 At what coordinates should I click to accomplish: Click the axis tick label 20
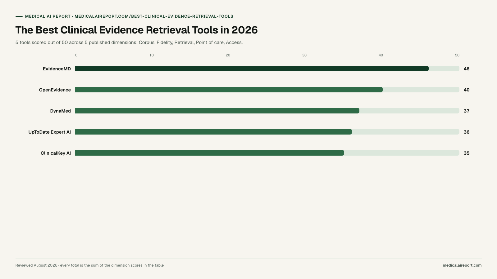click(228, 55)
